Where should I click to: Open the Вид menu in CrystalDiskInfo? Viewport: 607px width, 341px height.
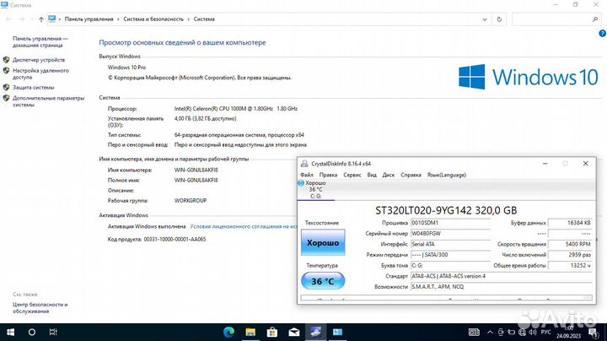[x=372, y=175]
